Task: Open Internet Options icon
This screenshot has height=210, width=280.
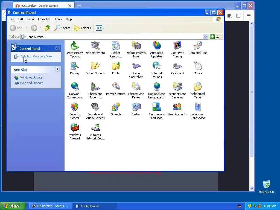Action: pyautogui.click(x=157, y=70)
